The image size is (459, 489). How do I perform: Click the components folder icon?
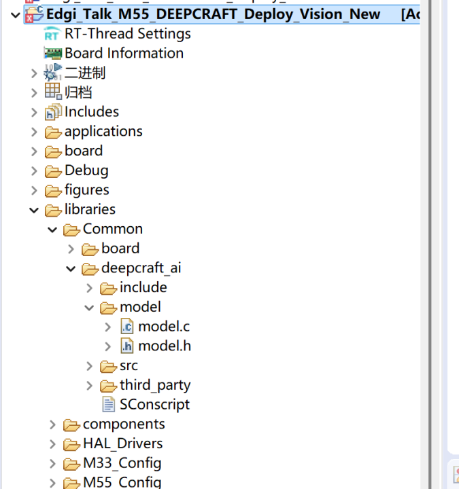(x=71, y=425)
